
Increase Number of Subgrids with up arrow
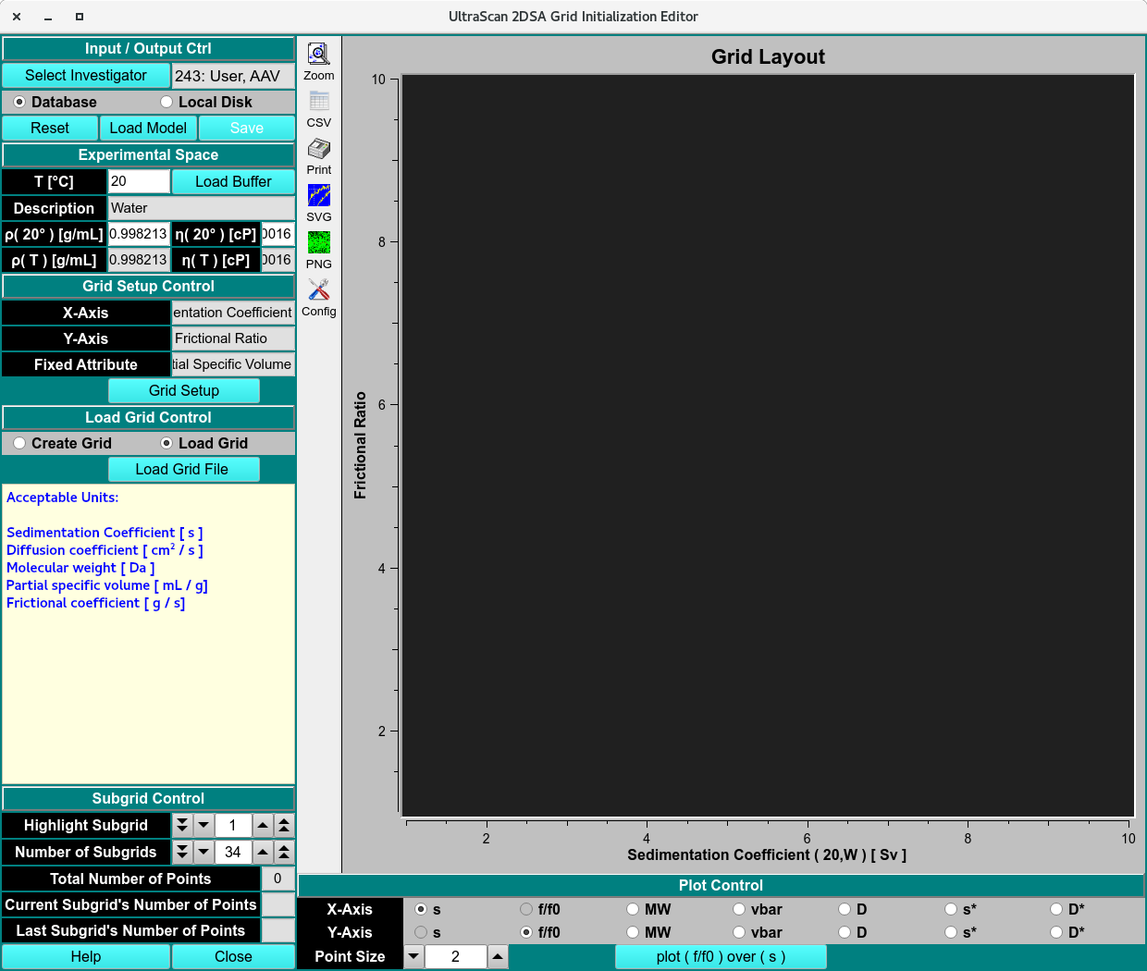(x=264, y=852)
